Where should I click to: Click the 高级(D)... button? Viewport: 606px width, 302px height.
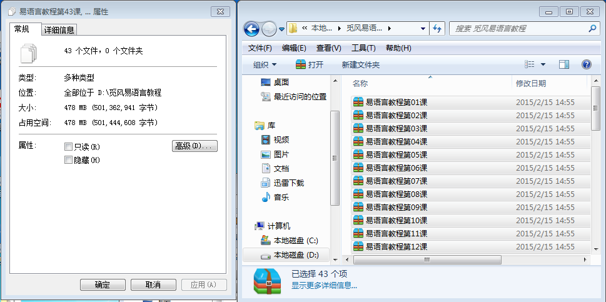tap(194, 146)
